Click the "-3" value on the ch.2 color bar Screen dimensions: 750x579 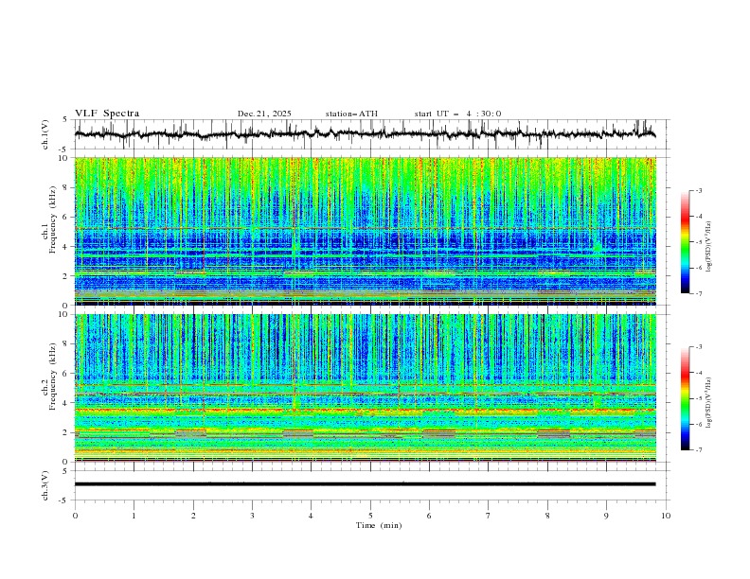click(698, 347)
